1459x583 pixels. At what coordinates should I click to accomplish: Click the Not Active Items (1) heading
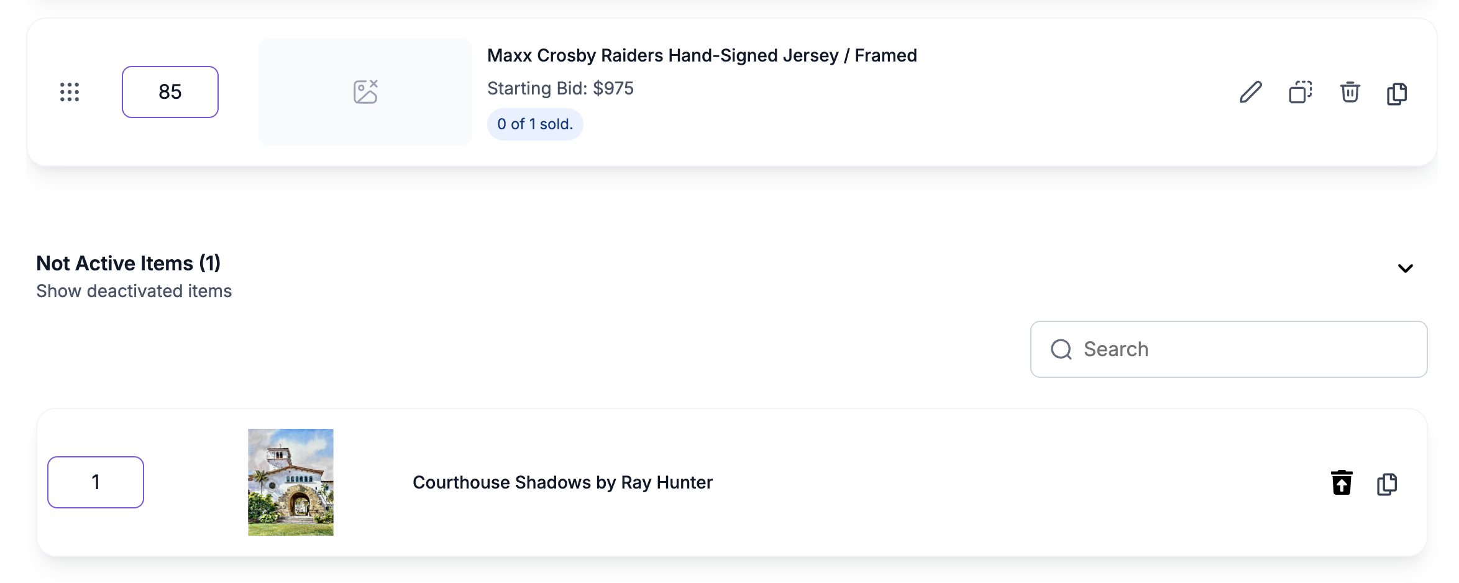[x=129, y=264]
